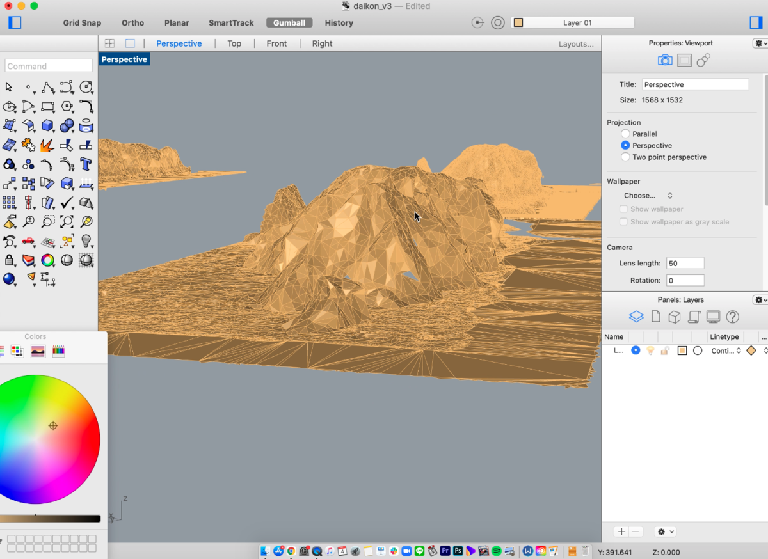Open the Layer 01 dropdown in toolbar
Image resolution: width=768 pixels, height=559 pixels.
click(x=573, y=22)
